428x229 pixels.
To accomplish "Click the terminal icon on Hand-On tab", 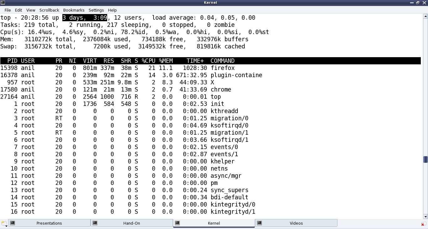I will (x=95, y=223).
